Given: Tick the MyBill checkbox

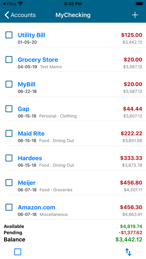Looking at the screenshot, I should coord(9,84).
